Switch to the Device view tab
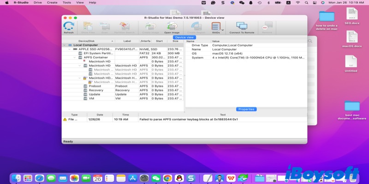 pos(184,37)
